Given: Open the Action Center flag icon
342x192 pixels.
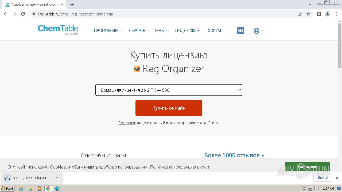Looking at the screenshot, I should tap(317, 189).
